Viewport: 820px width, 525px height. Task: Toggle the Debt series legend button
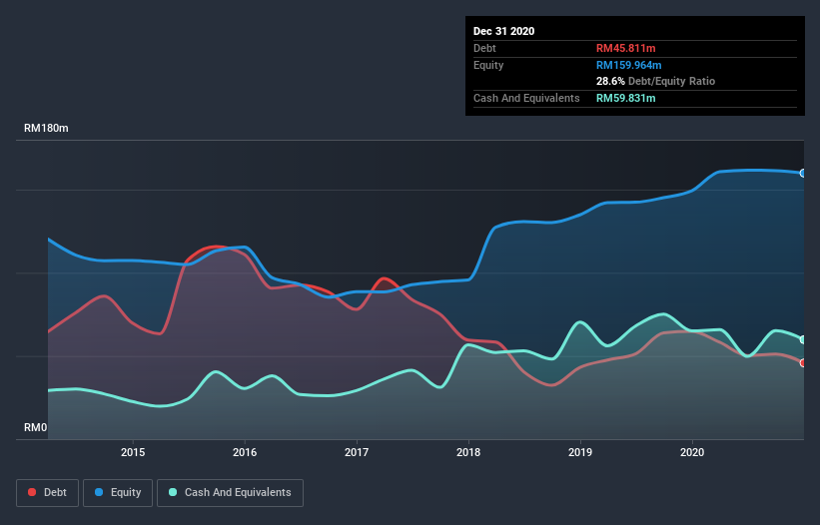click(47, 493)
